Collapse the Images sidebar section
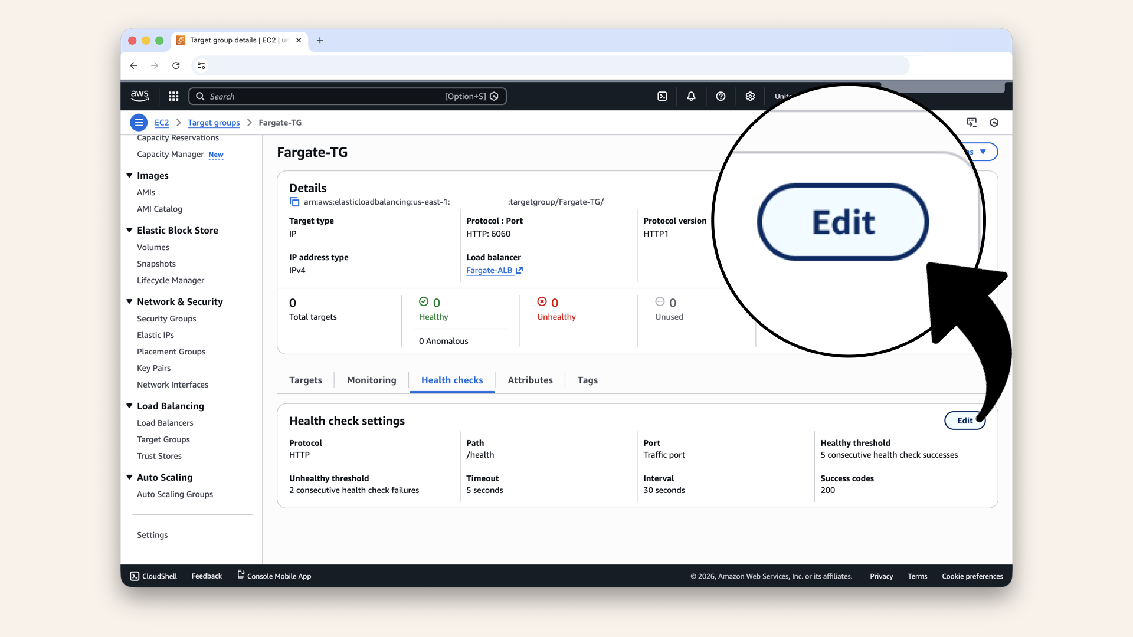This screenshot has height=637, width=1133. click(129, 175)
